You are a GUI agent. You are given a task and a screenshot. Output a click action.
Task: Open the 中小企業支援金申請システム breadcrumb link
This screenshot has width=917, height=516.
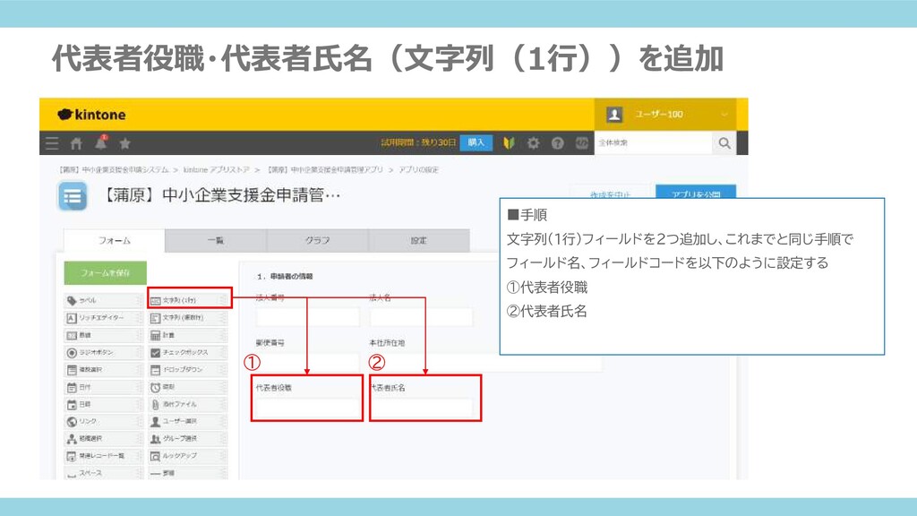coord(114,169)
